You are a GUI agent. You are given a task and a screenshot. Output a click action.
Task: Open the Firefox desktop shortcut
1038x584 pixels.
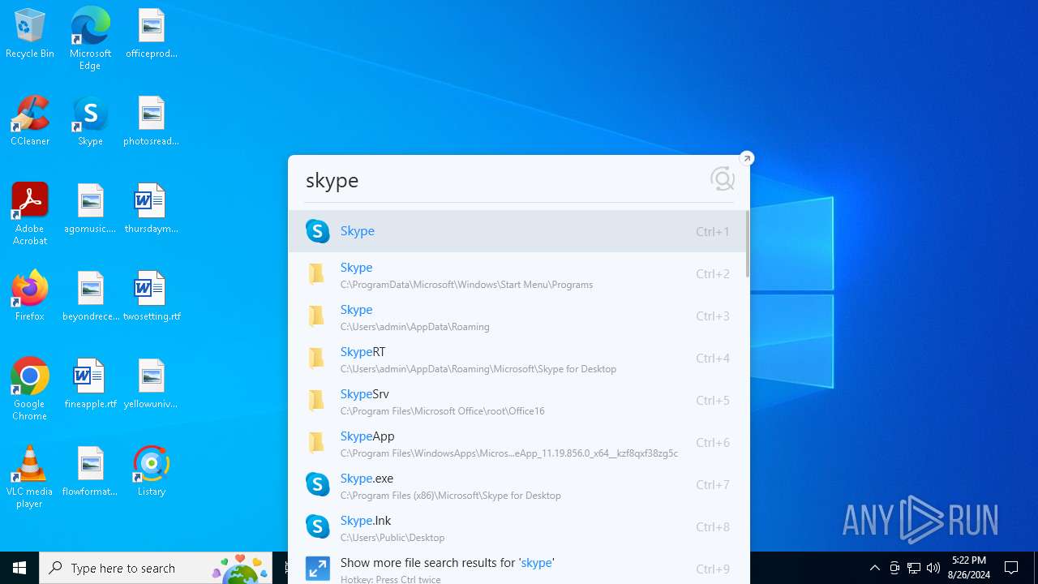(30, 296)
